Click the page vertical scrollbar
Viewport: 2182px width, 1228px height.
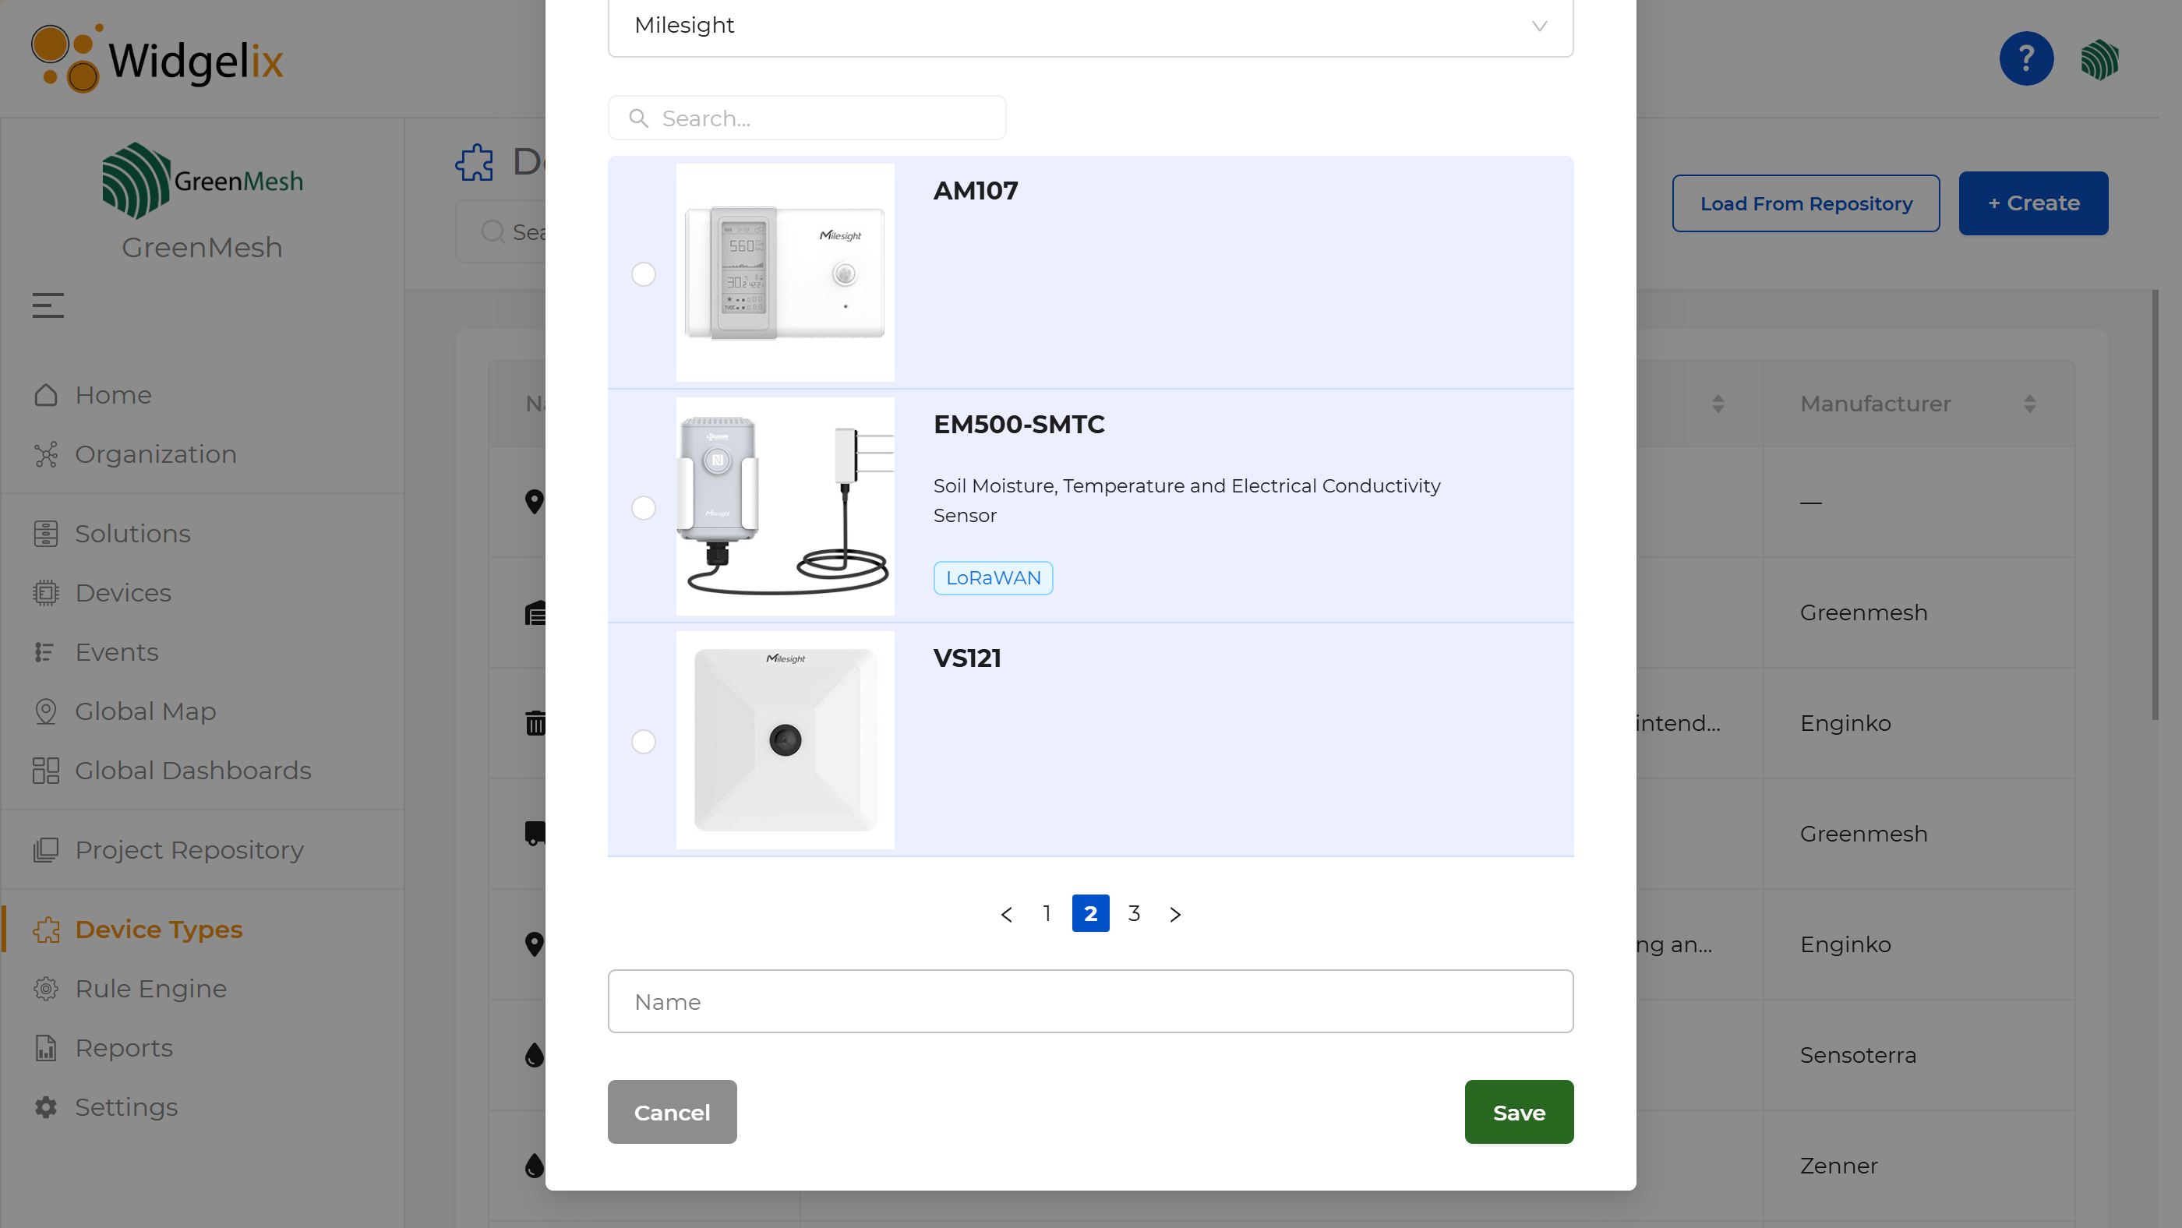(x=2156, y=505)
